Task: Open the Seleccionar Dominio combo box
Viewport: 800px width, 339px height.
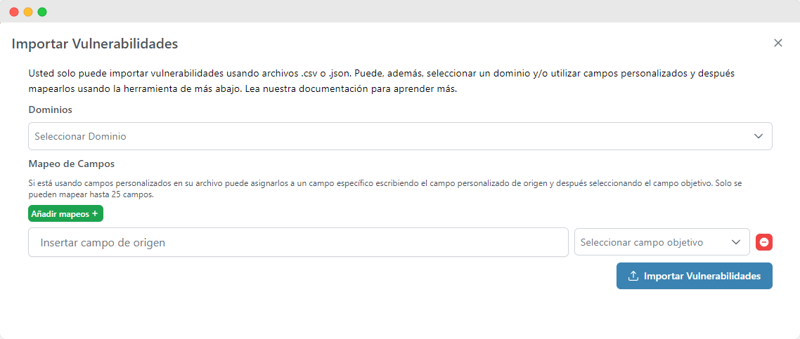Action: (x=400, y=136)
